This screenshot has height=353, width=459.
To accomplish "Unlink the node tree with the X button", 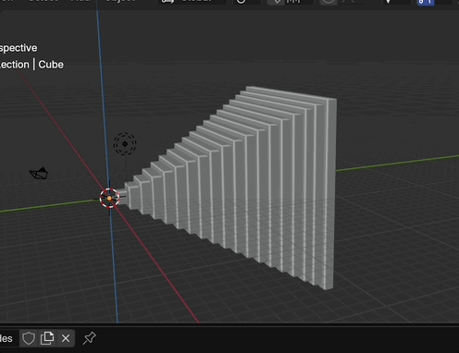I will click(x=66, y=338).
